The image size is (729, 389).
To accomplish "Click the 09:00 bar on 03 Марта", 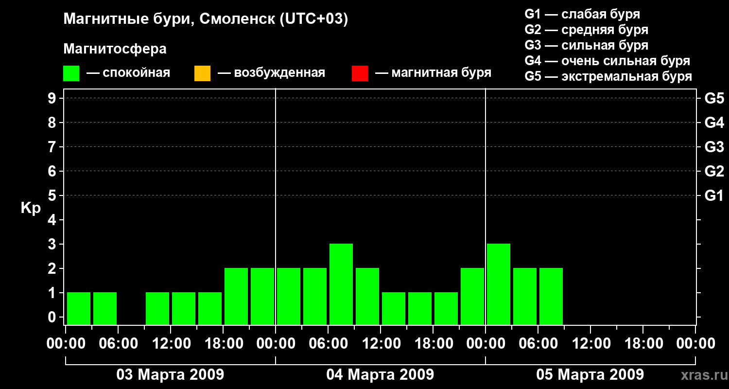I will click(157, 308).
